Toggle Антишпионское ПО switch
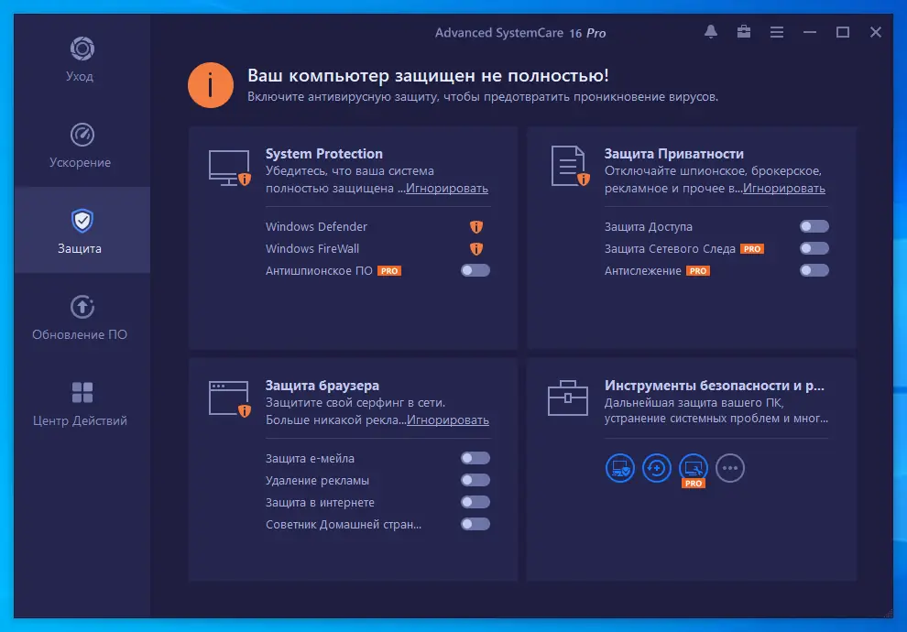 click(475, 270)
